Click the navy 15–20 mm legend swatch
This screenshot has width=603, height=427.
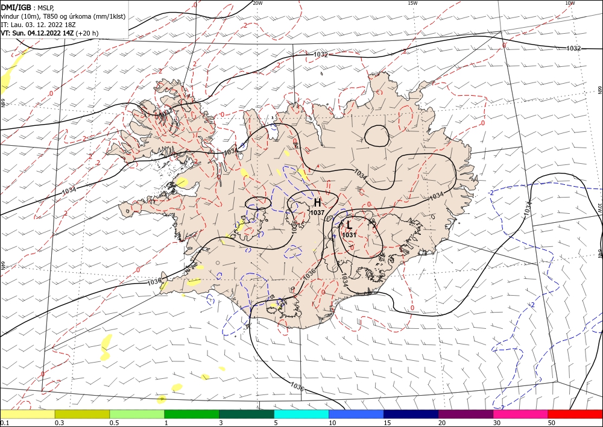(x=411, y=414)
